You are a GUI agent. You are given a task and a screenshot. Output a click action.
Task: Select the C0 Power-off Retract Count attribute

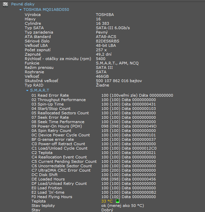click(x=58, y=144)
